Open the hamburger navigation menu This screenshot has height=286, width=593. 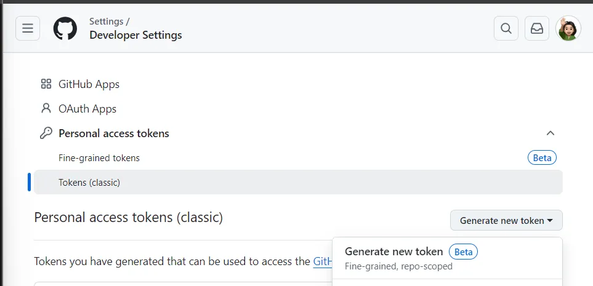point(28,28)
